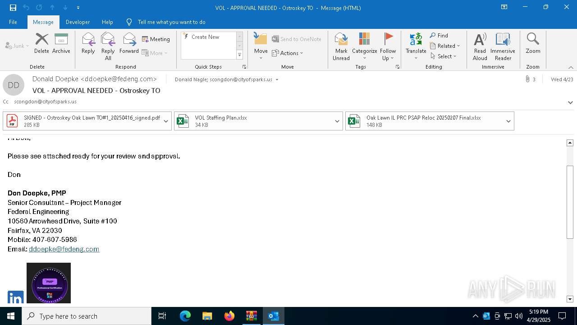Open the Tags dialog launcher
The height and width of the screenshot is (325, 577).
(x=398, y=67)
